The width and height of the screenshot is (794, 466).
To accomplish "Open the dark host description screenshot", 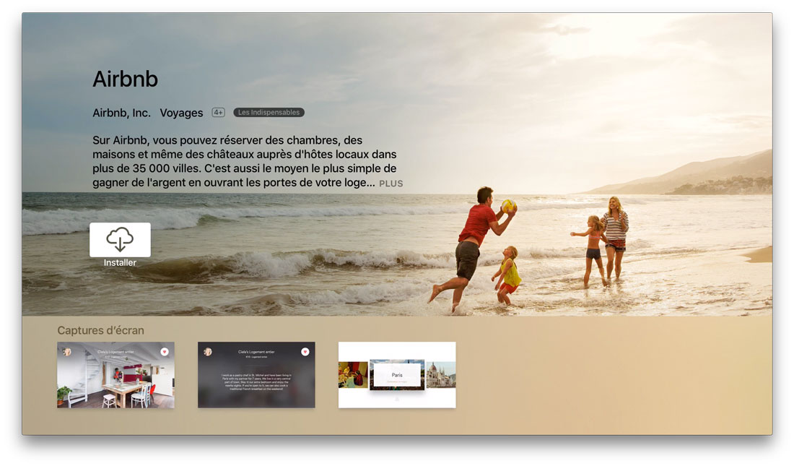I will pos(256,375).
